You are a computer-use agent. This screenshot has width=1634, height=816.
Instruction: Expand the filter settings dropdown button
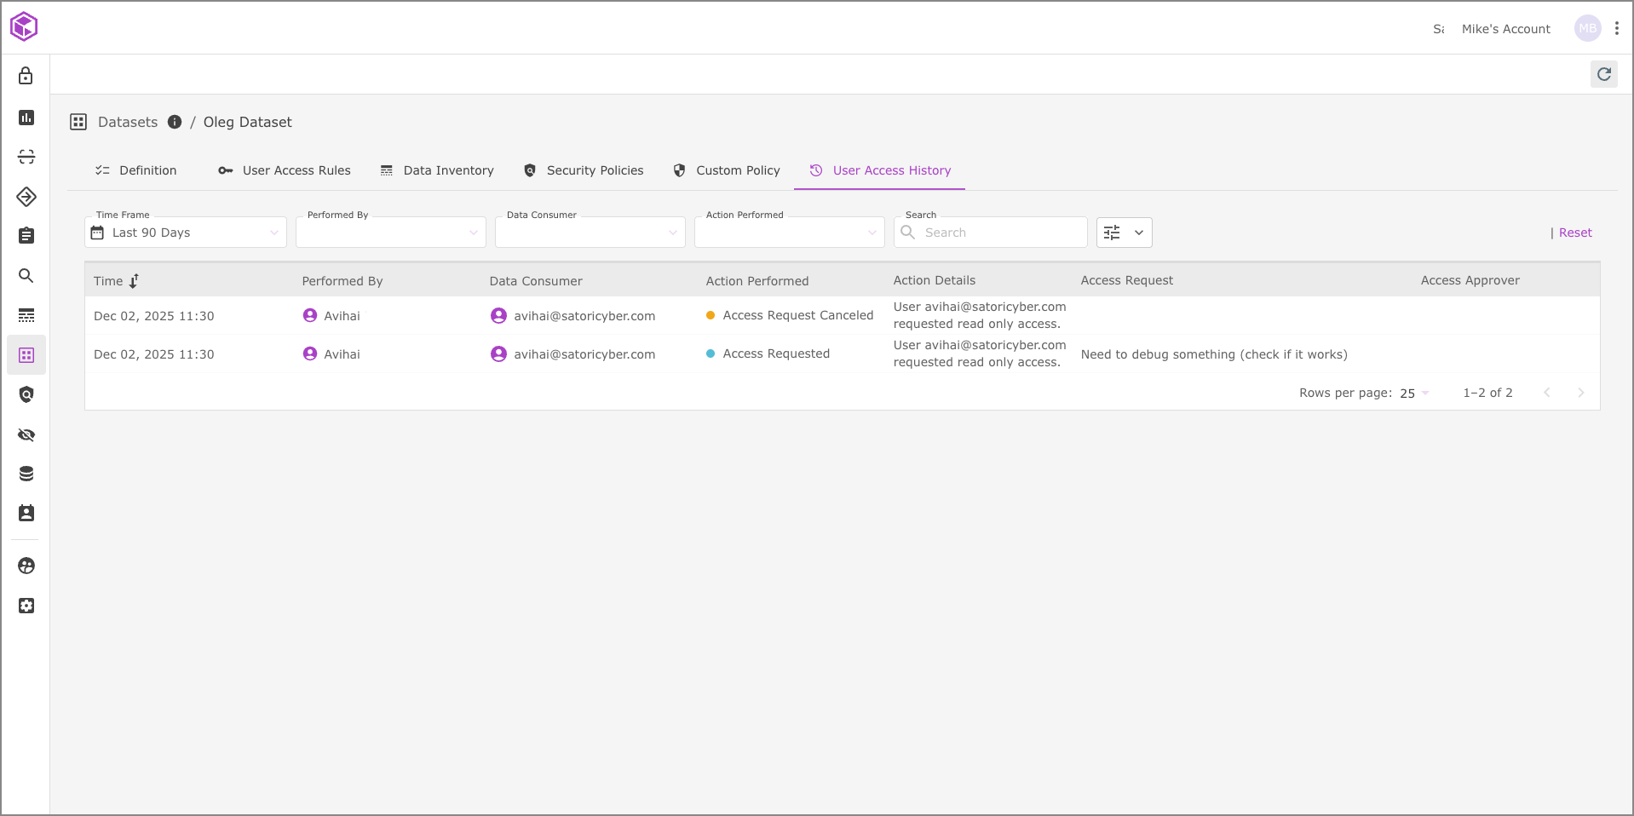[x=1124, y=233]
